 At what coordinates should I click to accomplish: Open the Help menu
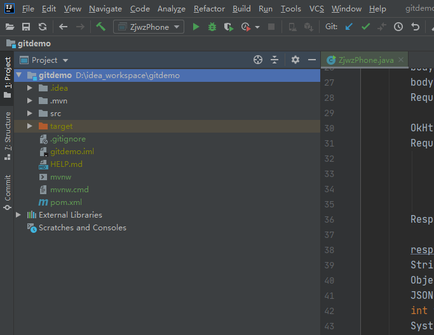click(x=377, y=9)
